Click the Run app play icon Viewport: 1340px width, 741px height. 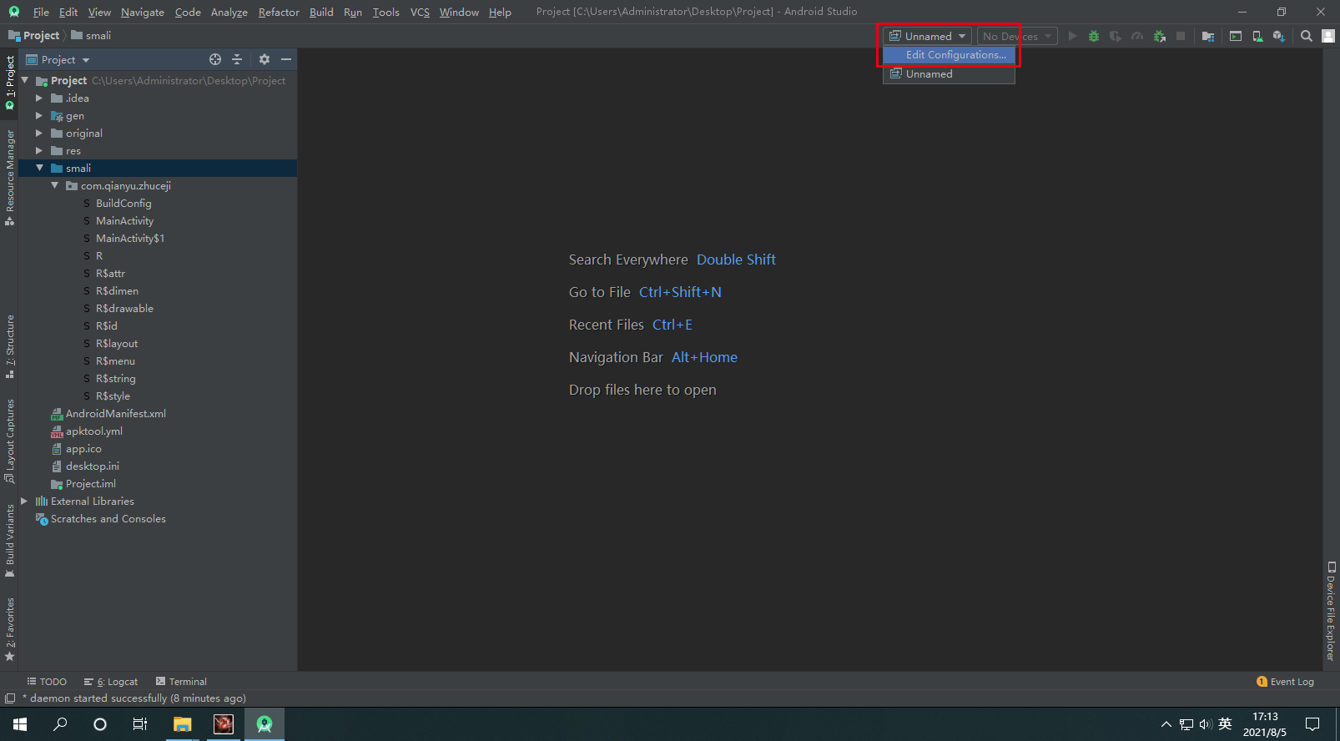coord(1072,36)
